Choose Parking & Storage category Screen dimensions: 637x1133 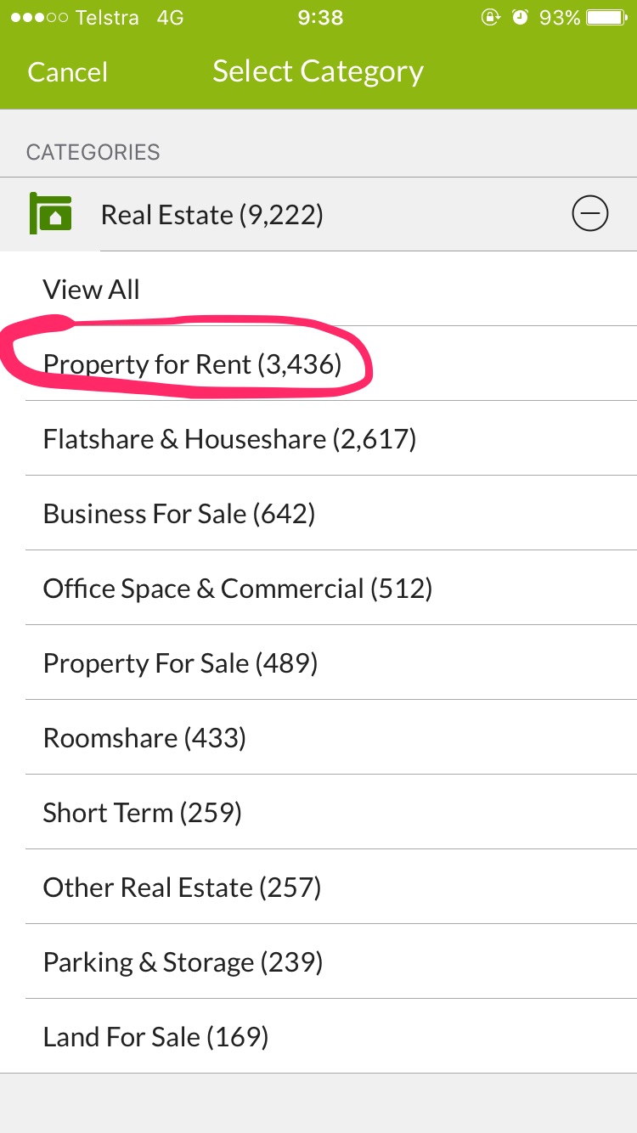tap(331, 961)
